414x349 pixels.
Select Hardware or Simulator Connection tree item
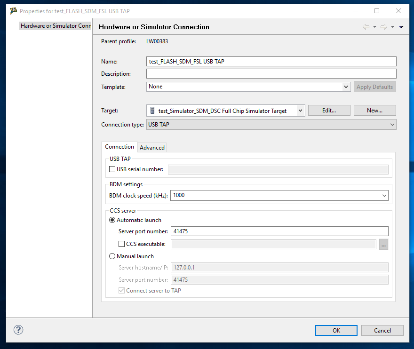click(x=56, y=26)
